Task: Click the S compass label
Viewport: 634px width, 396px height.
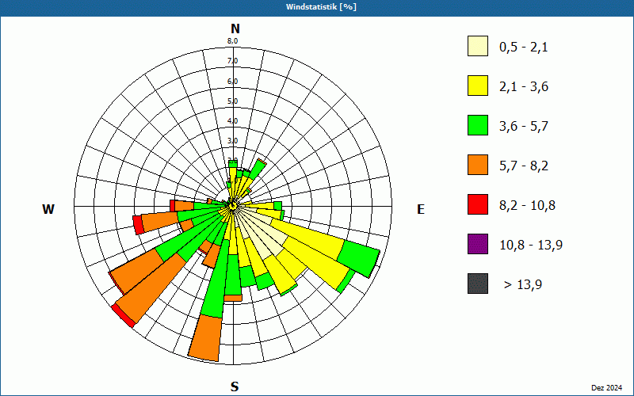Action: (x=235, y=386)
